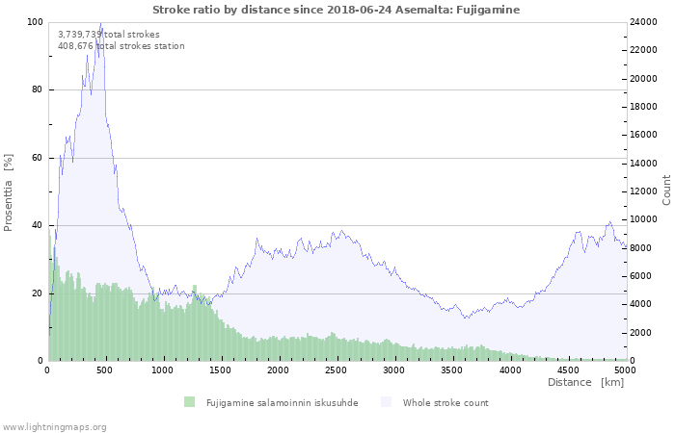The width and height of the screenshot is (675, 433).
Task: Click the '3,739,739 total strokes' annotation
Action: tap(109, 34)
